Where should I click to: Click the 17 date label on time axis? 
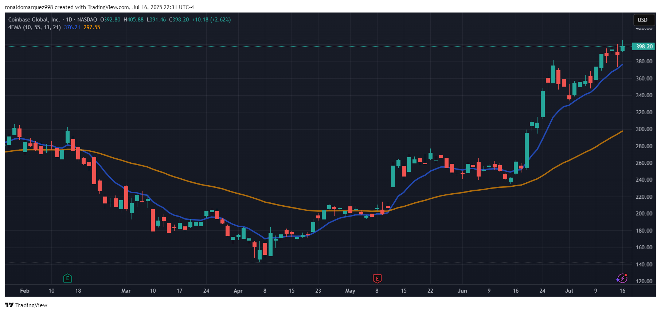pyautogui.click(x=180, y=291)
